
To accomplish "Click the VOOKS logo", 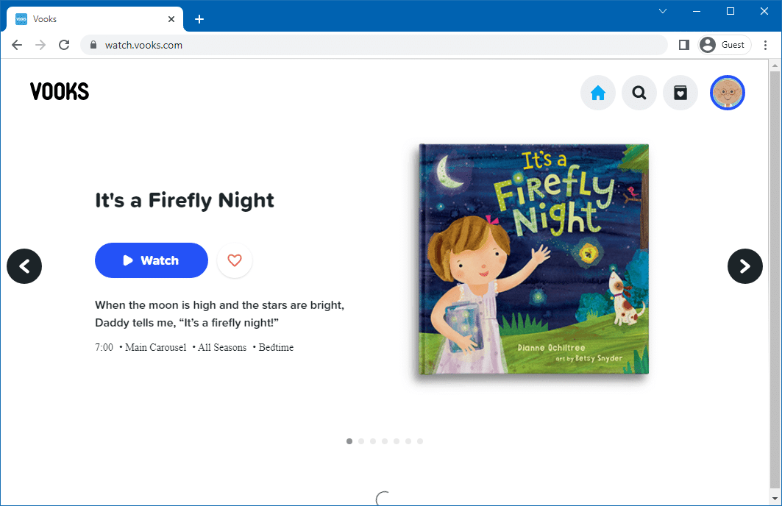I will (x=59, y=91).
